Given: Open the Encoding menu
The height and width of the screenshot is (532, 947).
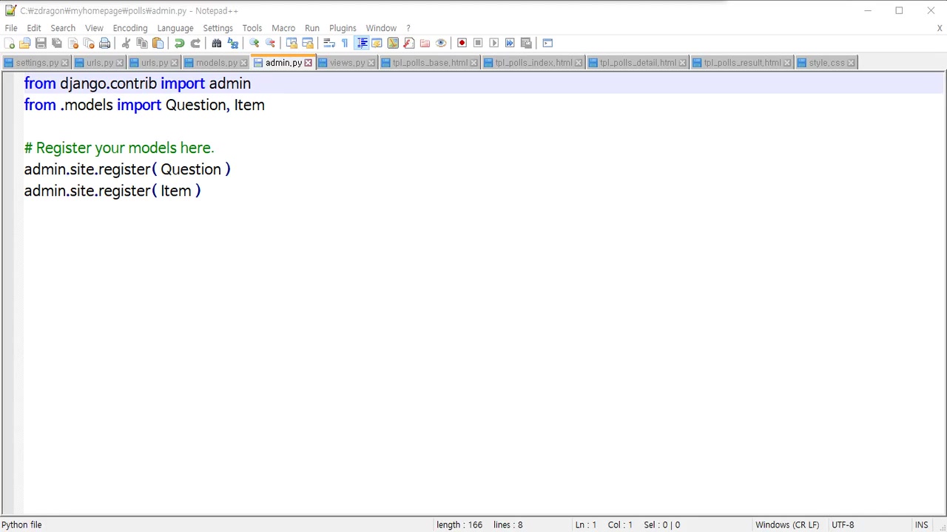Looking at the screenshot, I should point(130,28).
